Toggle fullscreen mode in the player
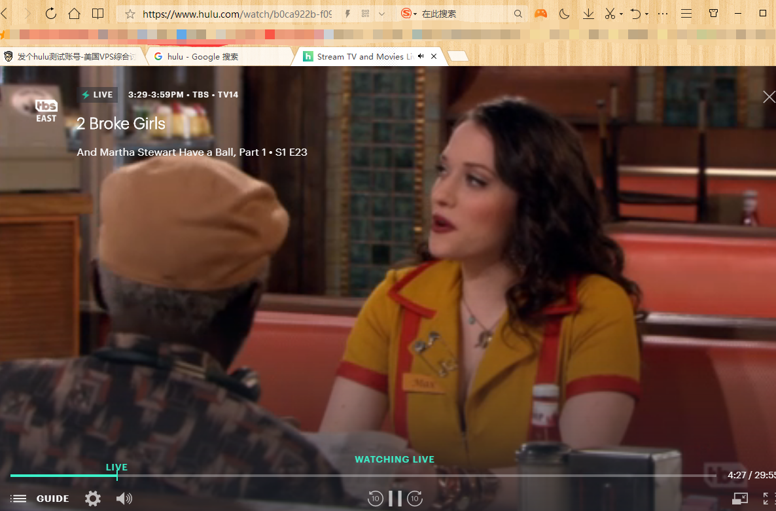The width and height of the screenshot is (776, 511). point(769,498)
